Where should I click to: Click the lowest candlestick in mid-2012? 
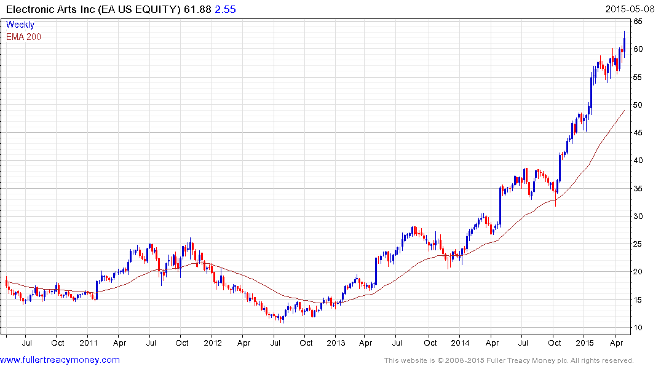[282, 319]
